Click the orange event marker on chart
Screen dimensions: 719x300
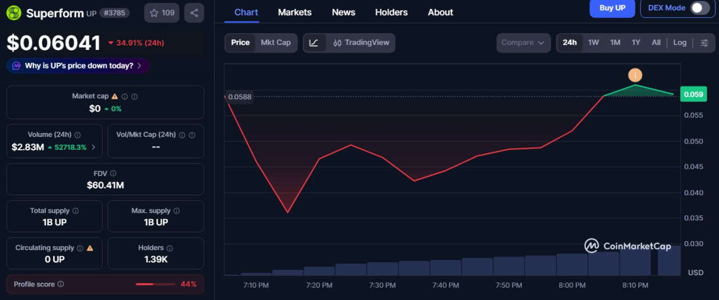tap(635, 75)
